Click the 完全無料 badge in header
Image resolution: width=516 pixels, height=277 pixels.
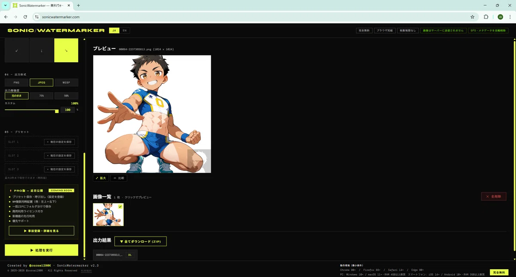[364, 30]
